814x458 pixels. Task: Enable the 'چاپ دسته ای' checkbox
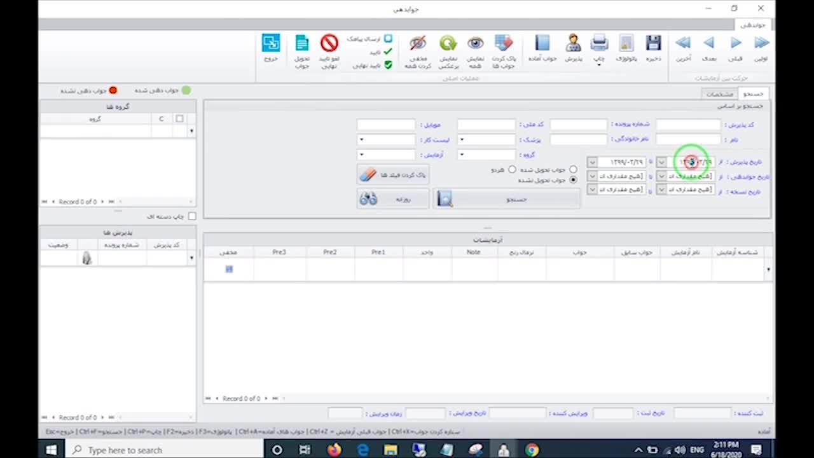point(192,216)
